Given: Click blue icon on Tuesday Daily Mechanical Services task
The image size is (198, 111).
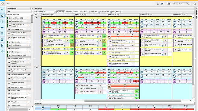Looking at the screenshot, I should (162, 50).
